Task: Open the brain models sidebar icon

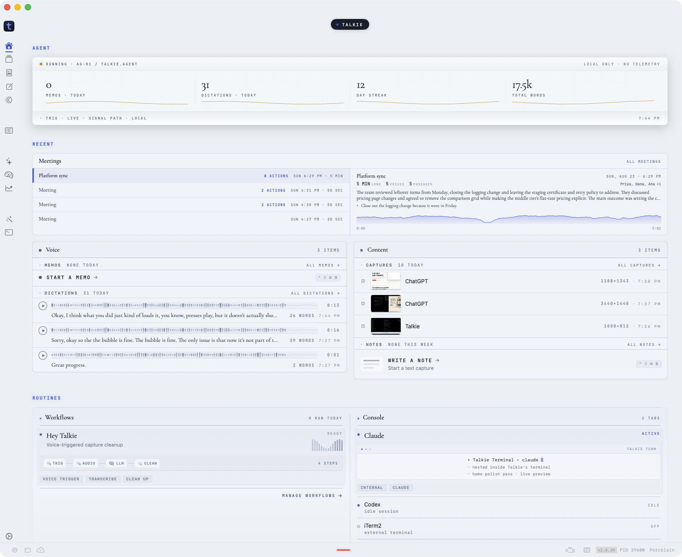Action: point(9,175)
